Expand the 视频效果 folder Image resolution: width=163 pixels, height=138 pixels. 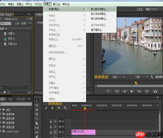pyautogui.click(x=1, y=122)
